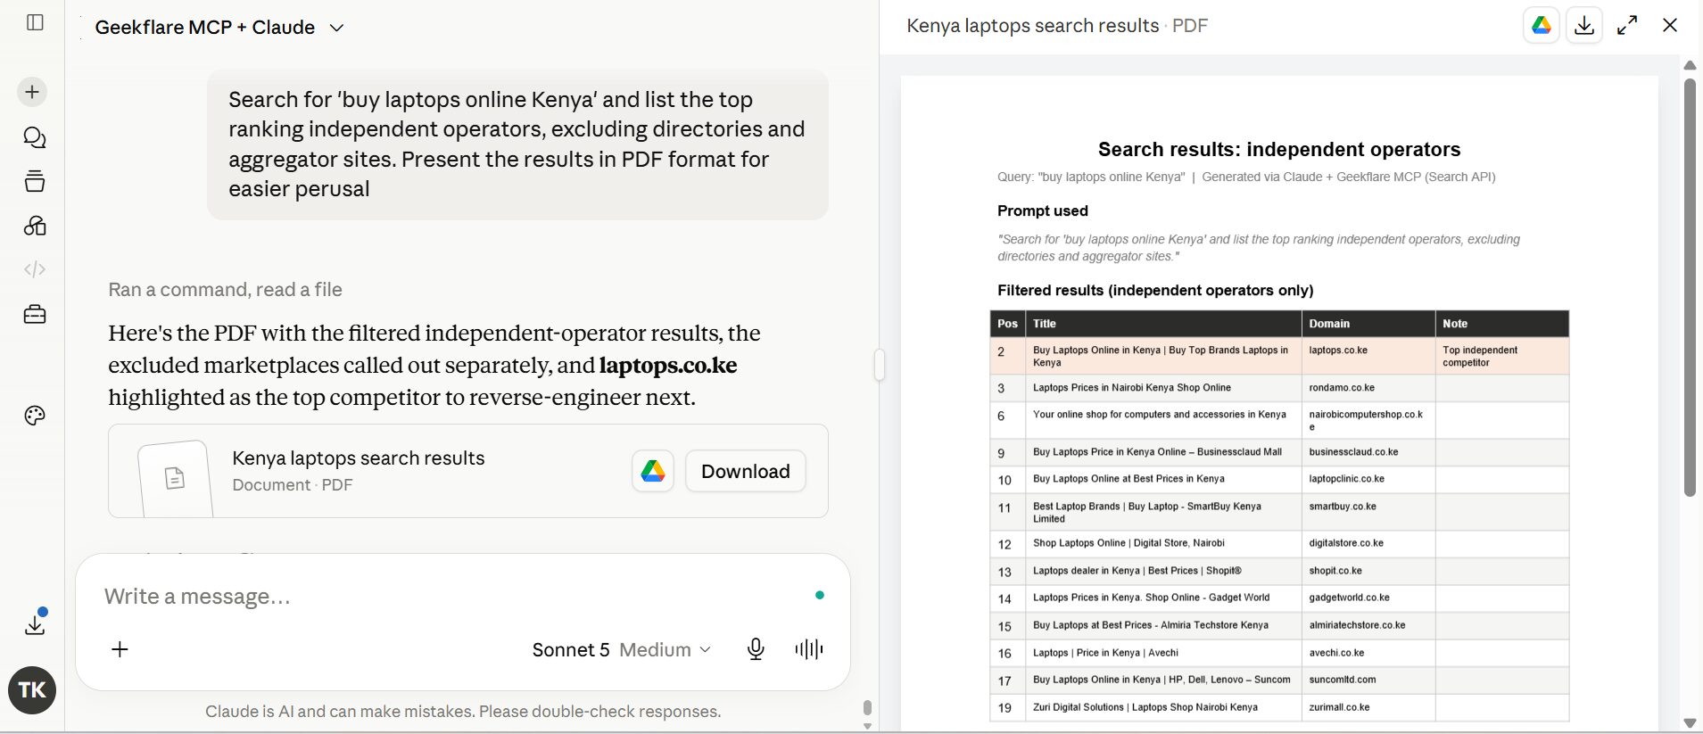Expand the PDF preview to fullscreen
Viewport: 1703px width, 734px height.
tap(1627, 25)
